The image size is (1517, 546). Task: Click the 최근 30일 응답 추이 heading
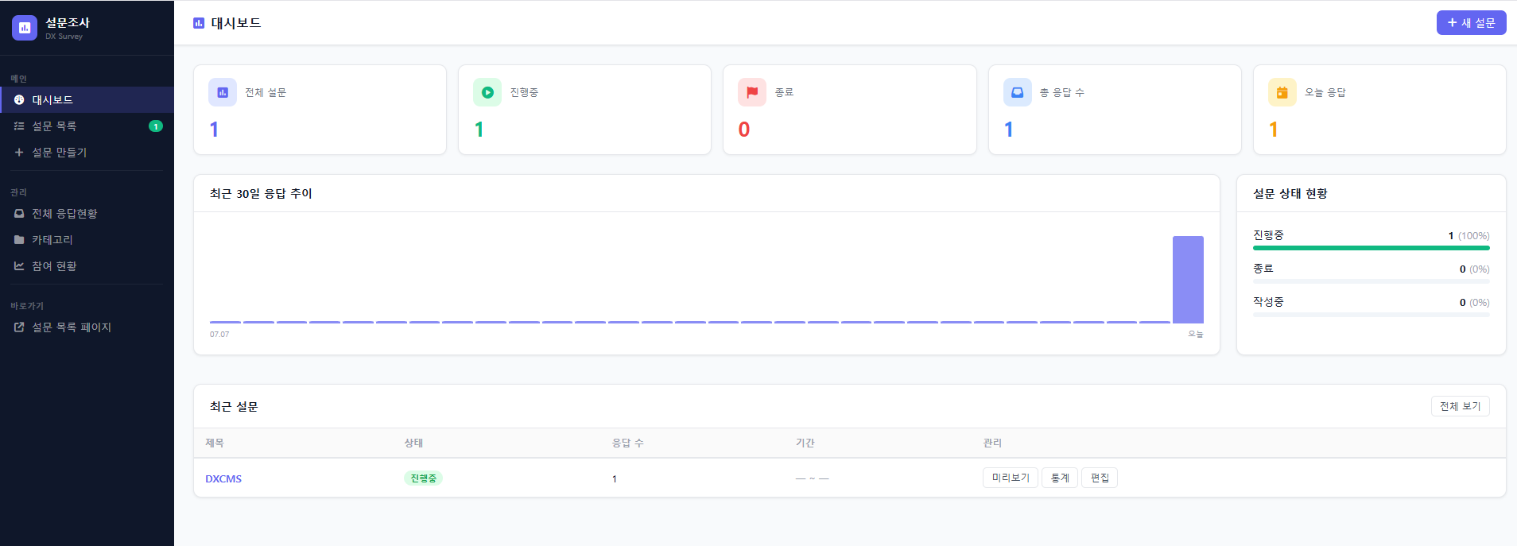click(x=261, y=193)
